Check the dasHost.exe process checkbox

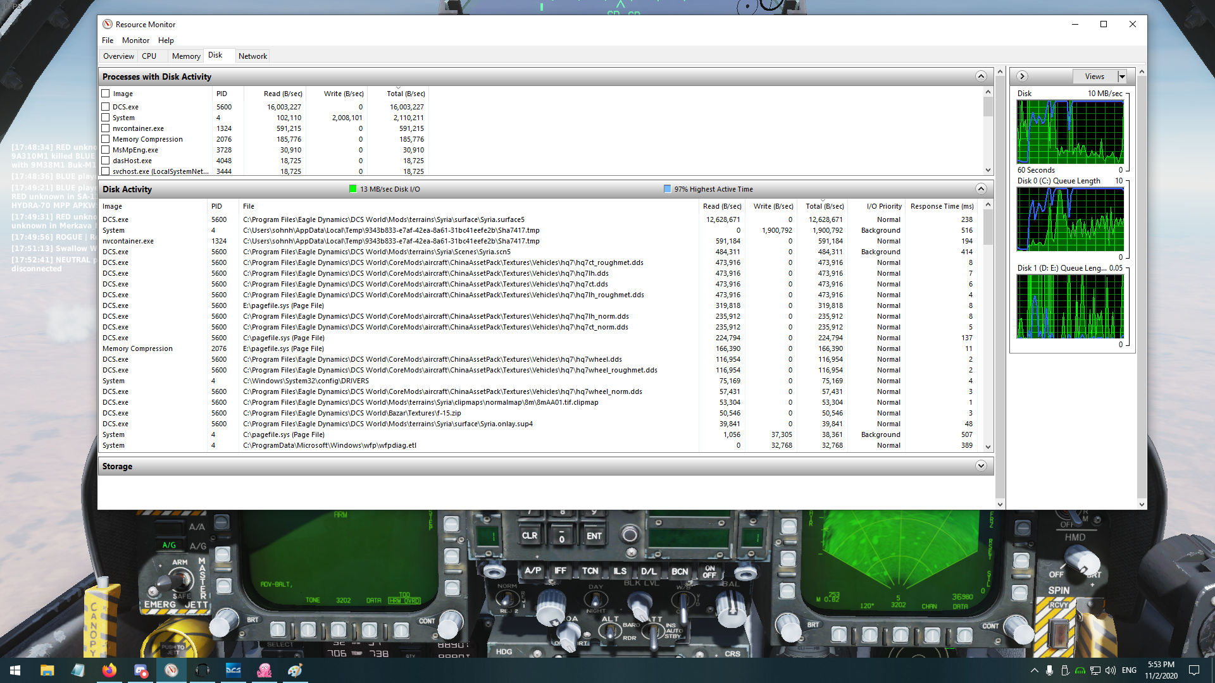[106, 161]
